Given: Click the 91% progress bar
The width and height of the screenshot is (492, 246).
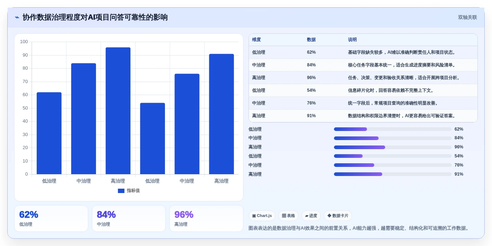Looking at the screenshot, I should [x=393, y=174].
